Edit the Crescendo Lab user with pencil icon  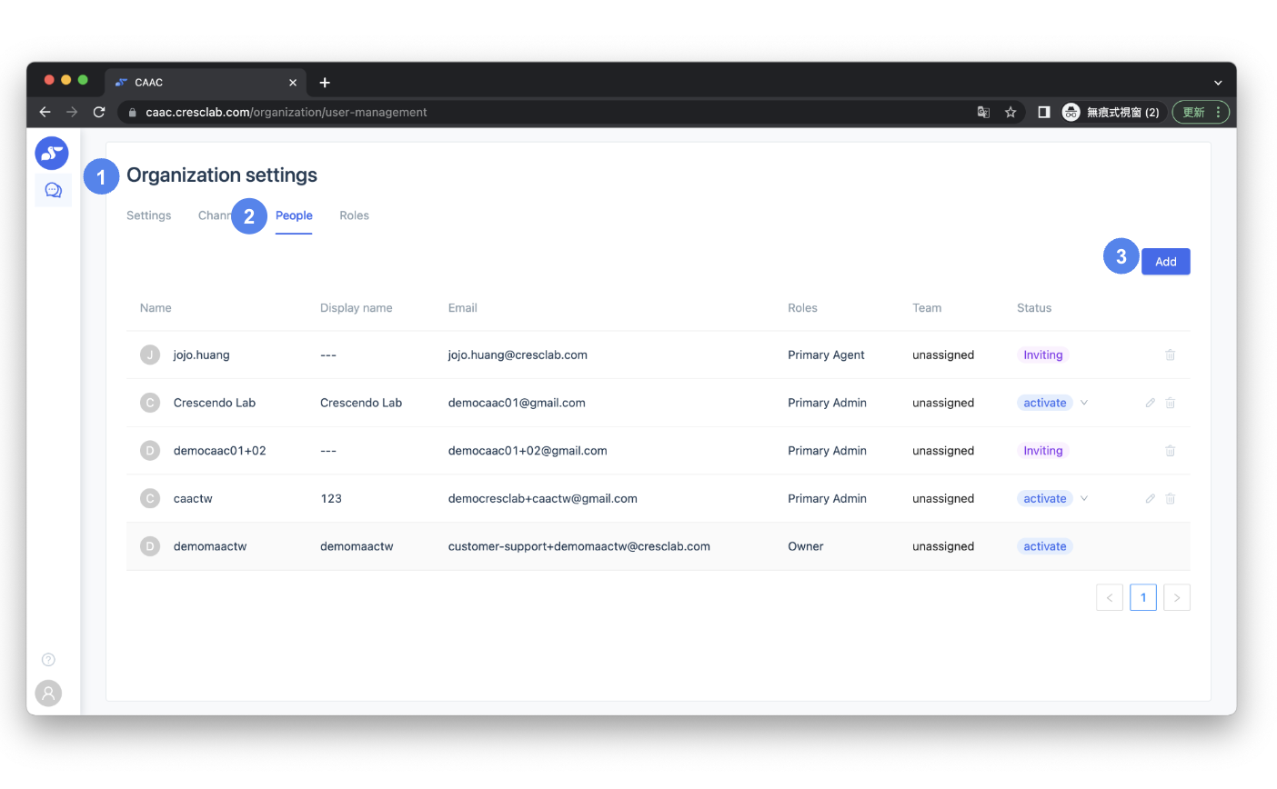click(x=1150, y=403)
